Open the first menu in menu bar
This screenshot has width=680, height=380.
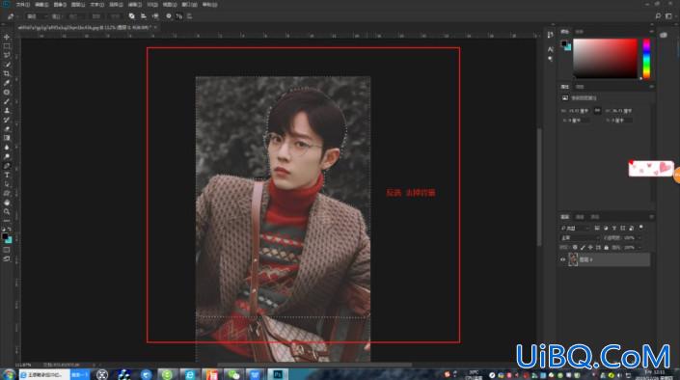click(22, 5)
